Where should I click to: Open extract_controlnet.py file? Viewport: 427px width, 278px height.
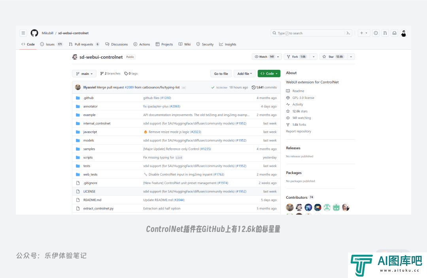[98, 209]
